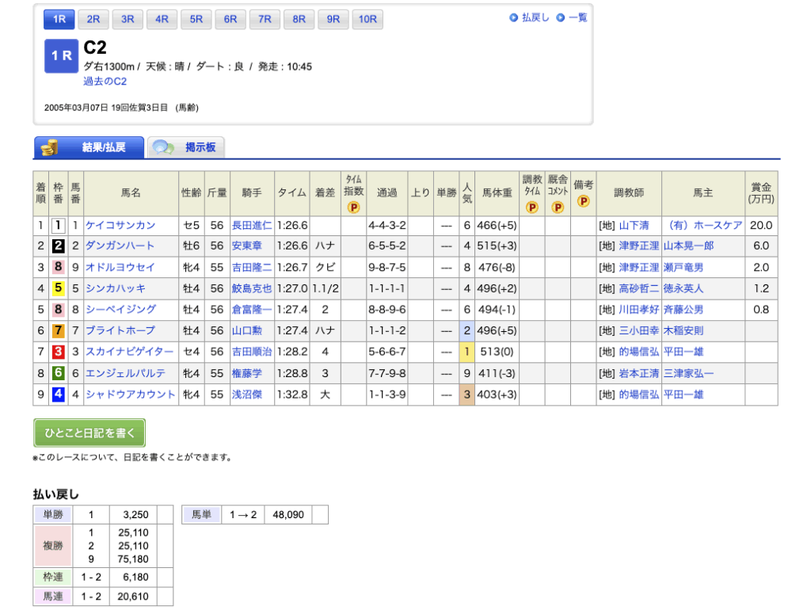811x614 pixels.
Task: Click the blue 1R race badge
Action: click(x=61, y=56)
